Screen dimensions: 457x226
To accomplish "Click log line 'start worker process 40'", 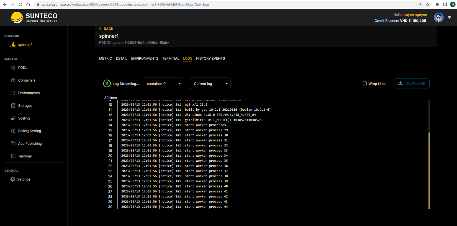I will pyautogui.click(x=174, y=186).
